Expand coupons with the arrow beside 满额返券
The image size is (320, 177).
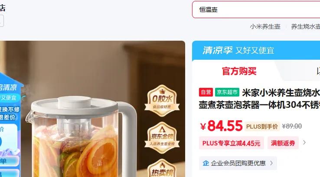(x=304, y=142)
